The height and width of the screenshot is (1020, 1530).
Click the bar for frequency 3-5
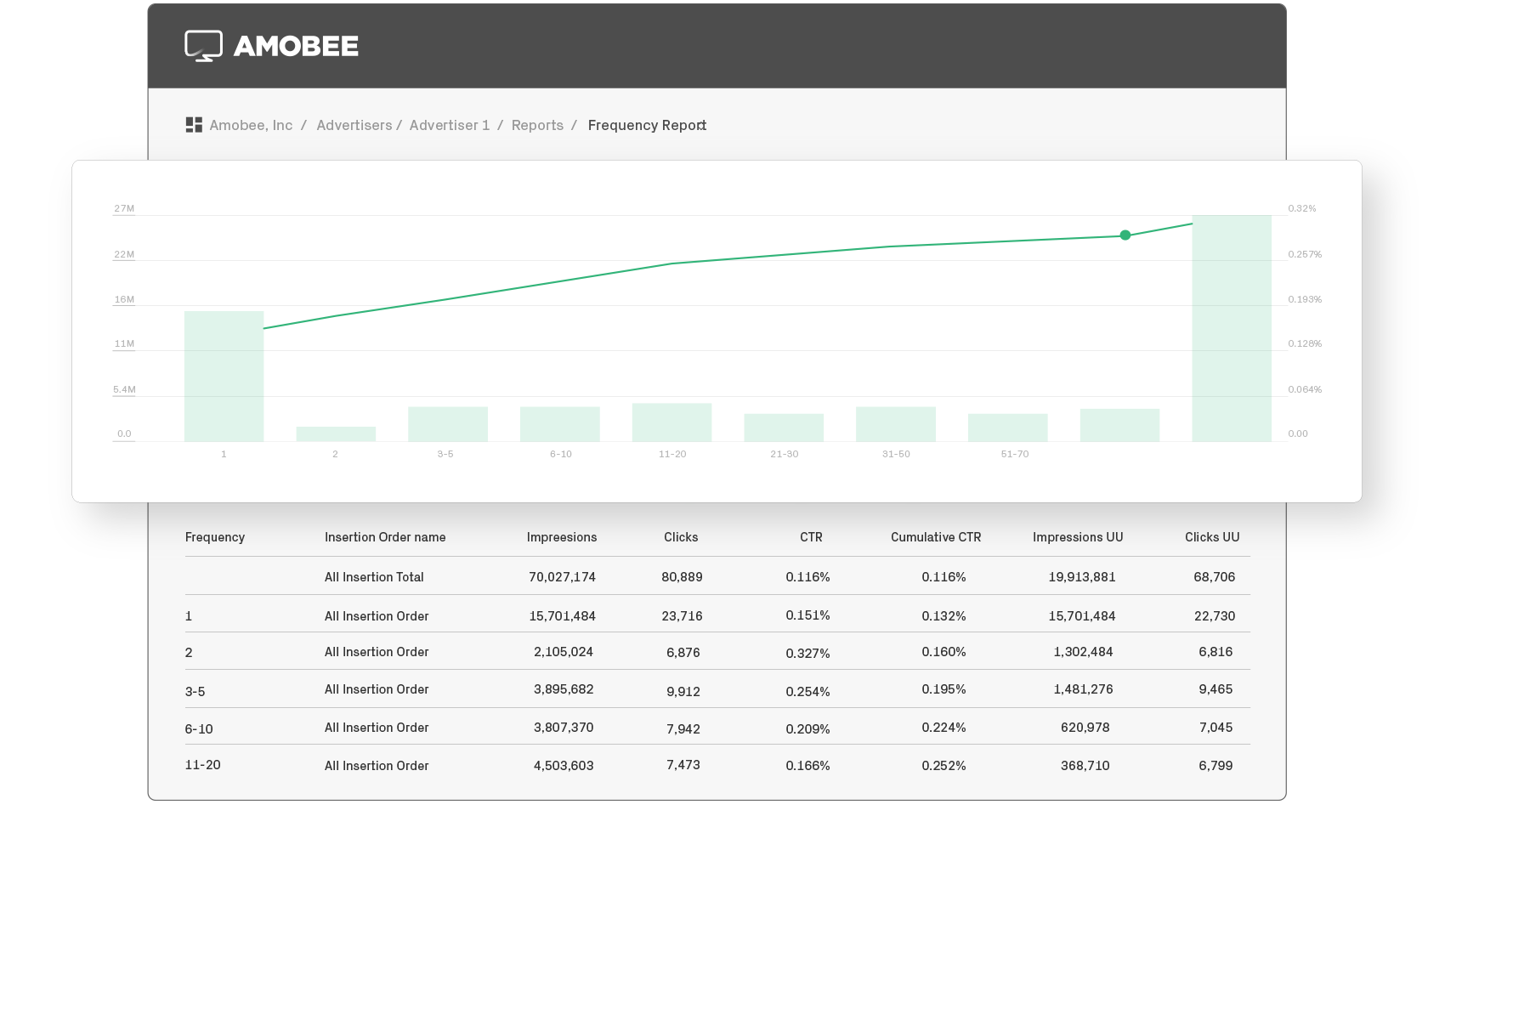point(448,424)
